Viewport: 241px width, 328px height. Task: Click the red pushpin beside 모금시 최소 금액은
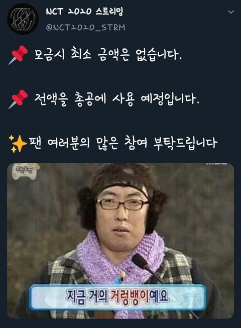(18, 55)
